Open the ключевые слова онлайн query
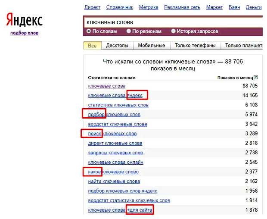The height and width of the screenshot is (219, 267). (115, 162)
